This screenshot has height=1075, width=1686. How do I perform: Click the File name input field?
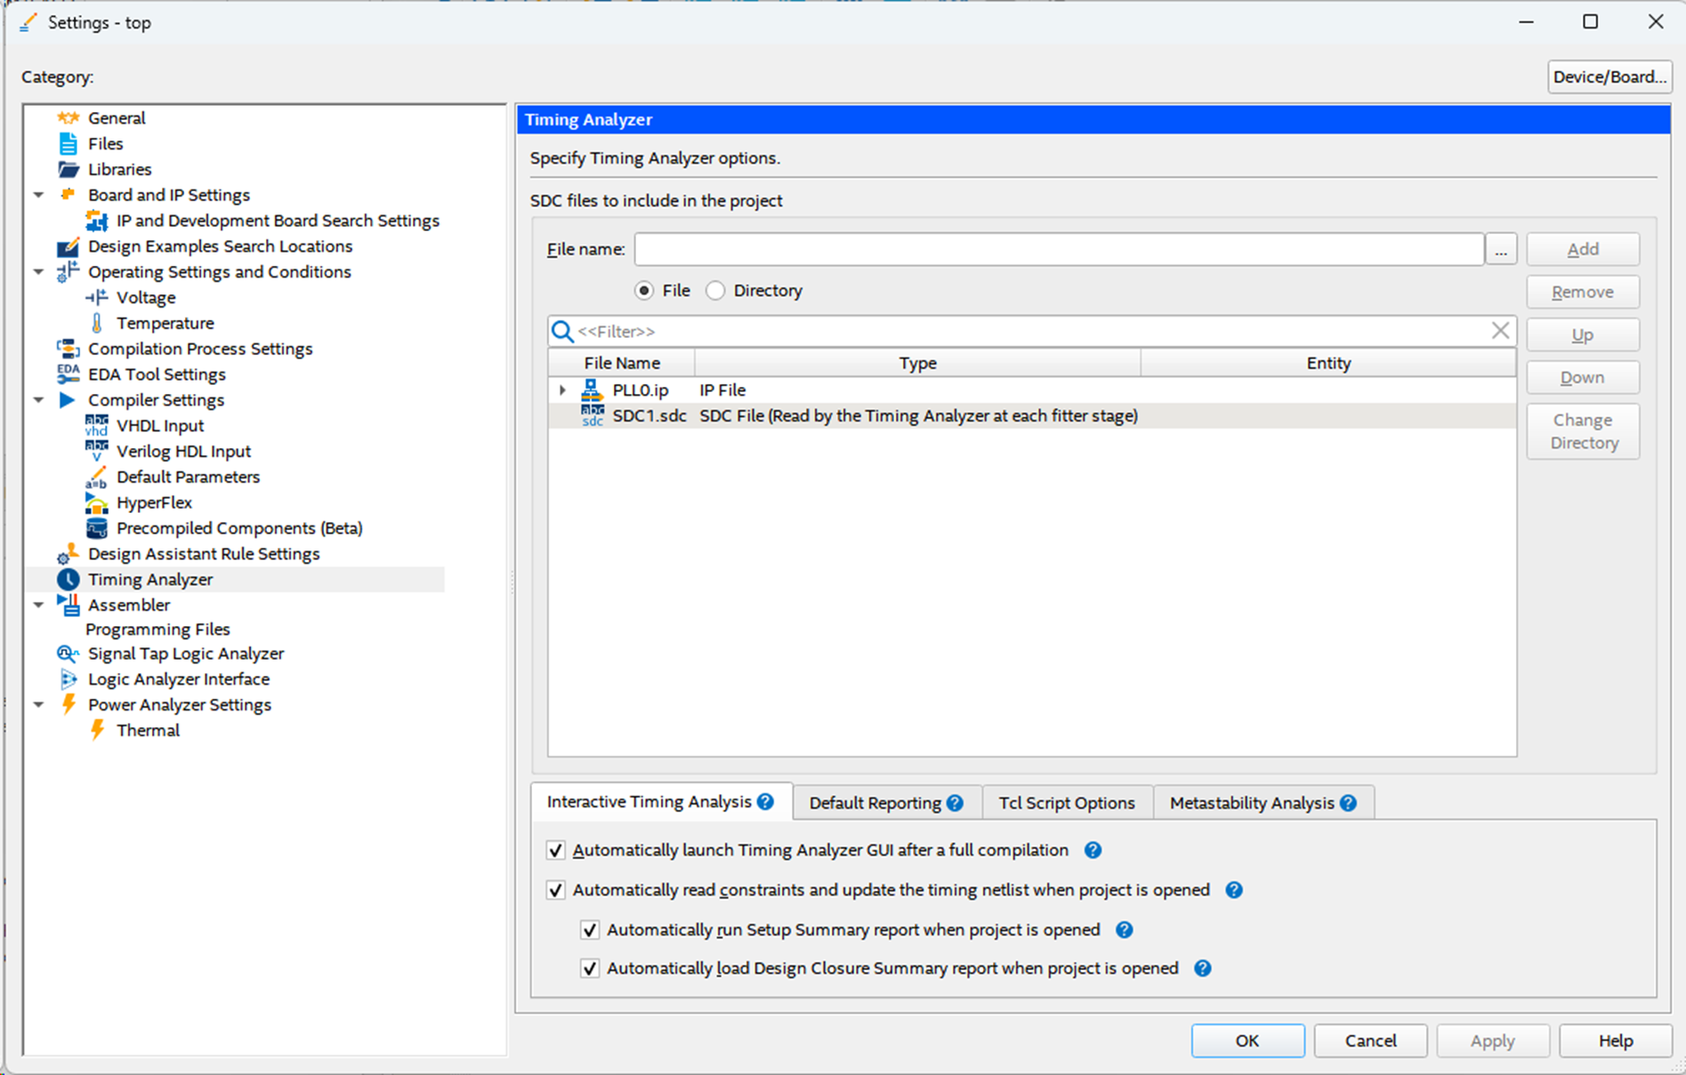[1058, 249]
